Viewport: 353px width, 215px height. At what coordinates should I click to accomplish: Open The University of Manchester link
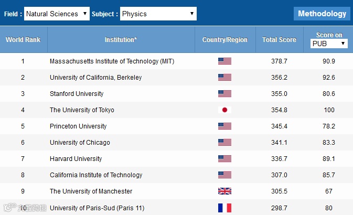pos(91,191)
